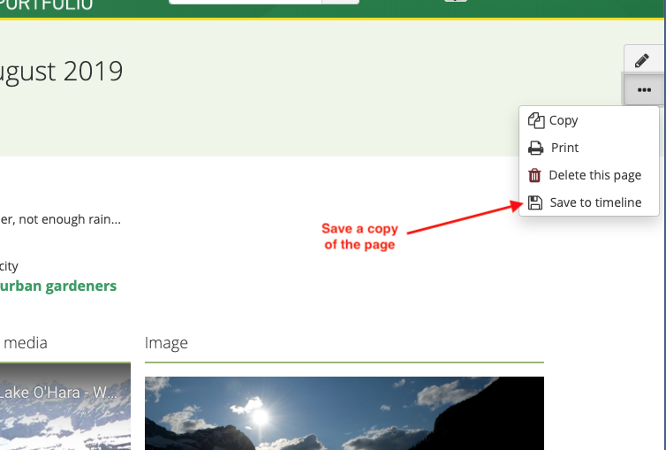Select Save to timeline option

588,202
